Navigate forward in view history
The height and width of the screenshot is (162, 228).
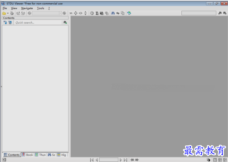point(137,160)
